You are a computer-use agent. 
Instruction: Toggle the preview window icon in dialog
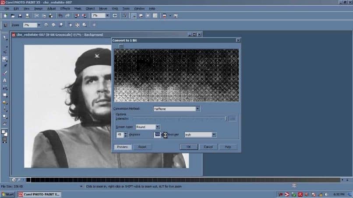coord(121,46)
